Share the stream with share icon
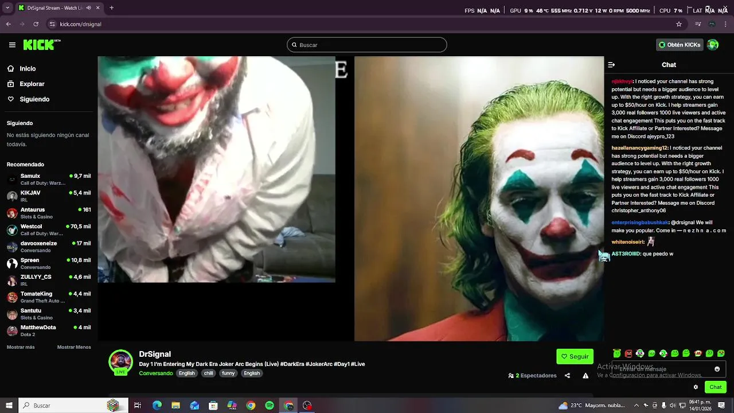The image size is (734, 413). coord(567,376)
